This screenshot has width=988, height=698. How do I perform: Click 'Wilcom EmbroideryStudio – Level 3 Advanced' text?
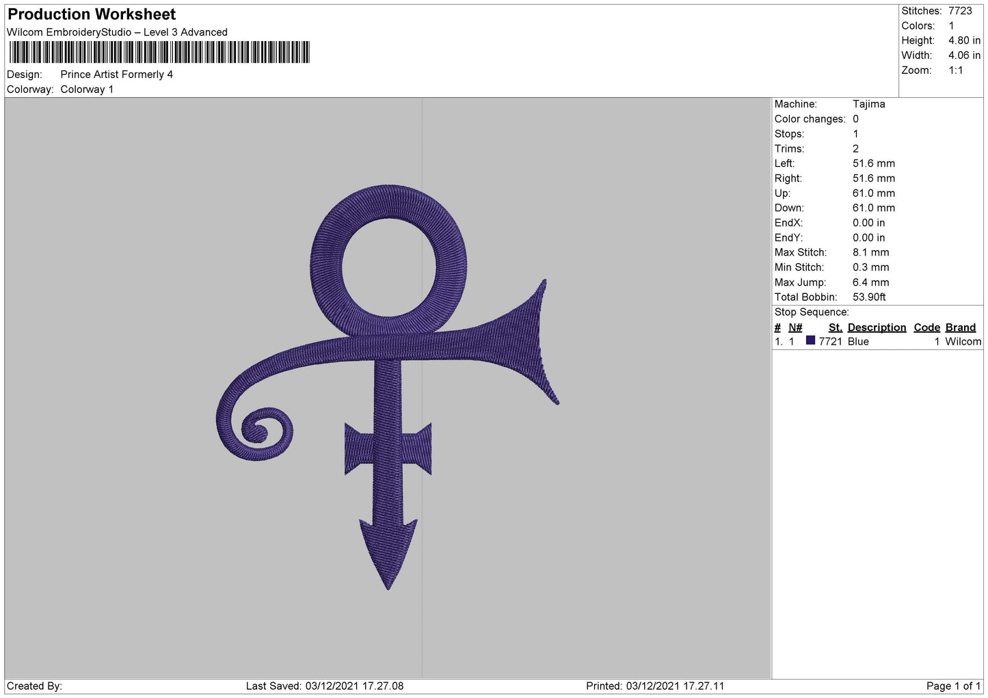(x=117, y=32)
